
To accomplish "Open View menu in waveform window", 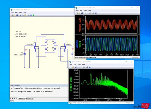I will pos(85,11).
